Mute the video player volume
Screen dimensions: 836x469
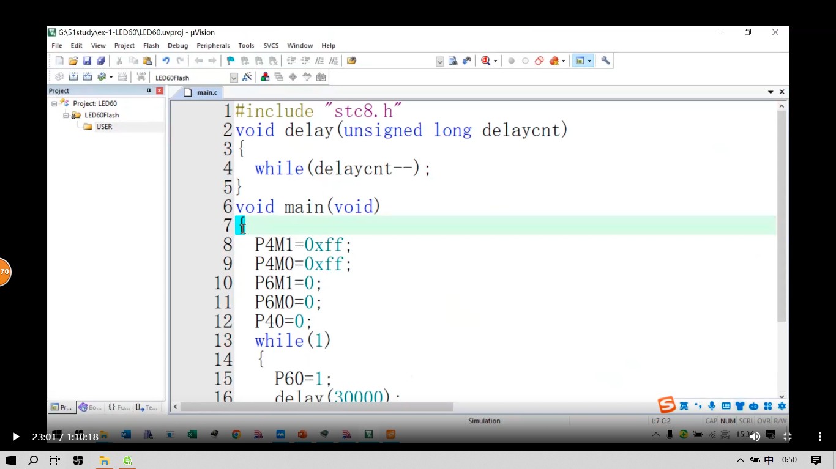pyautogui.click(x=755, y=437)
